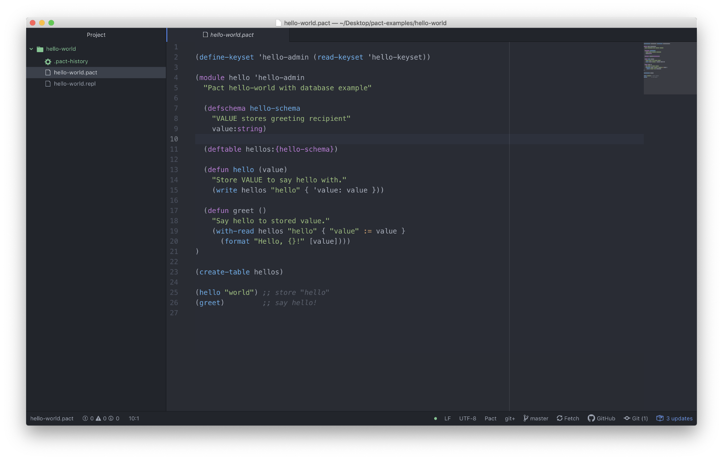Select hello-world.pact in sidebar
723x460 pixels.
click(x=75, y=72)
